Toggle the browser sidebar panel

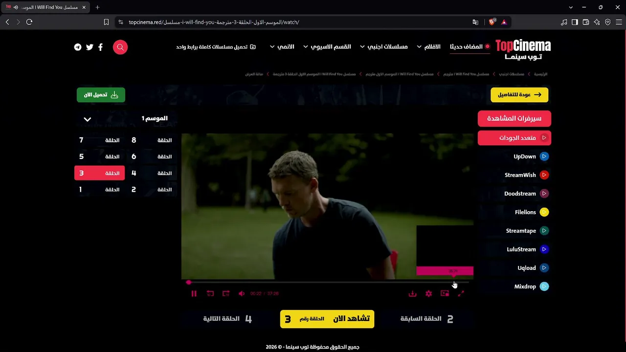pyautogui.click(x=575, y=22)
